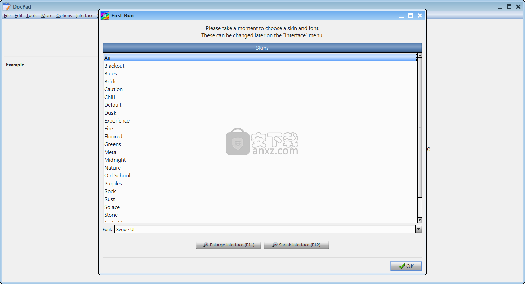Open the More menu in DocPad
Screen dimensions: 525x284
[x=47, y=15]
